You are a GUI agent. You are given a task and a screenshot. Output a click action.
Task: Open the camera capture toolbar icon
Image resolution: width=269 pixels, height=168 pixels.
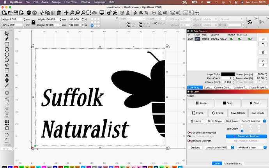pos(94,13)
